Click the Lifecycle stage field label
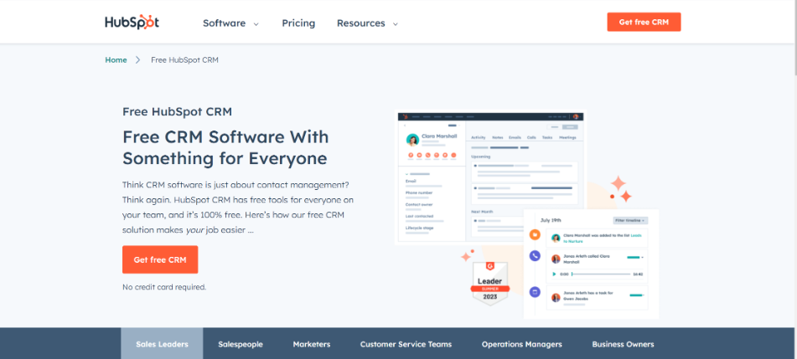This screenshot has width=797, height=359. pos(419,228)
